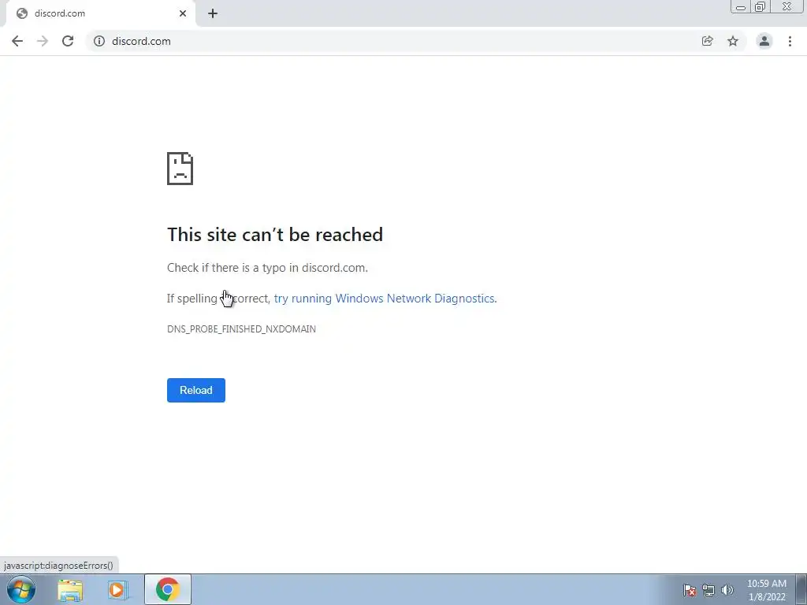Share this page icon in address bar
807x605 pixels.
coord(708,41)
